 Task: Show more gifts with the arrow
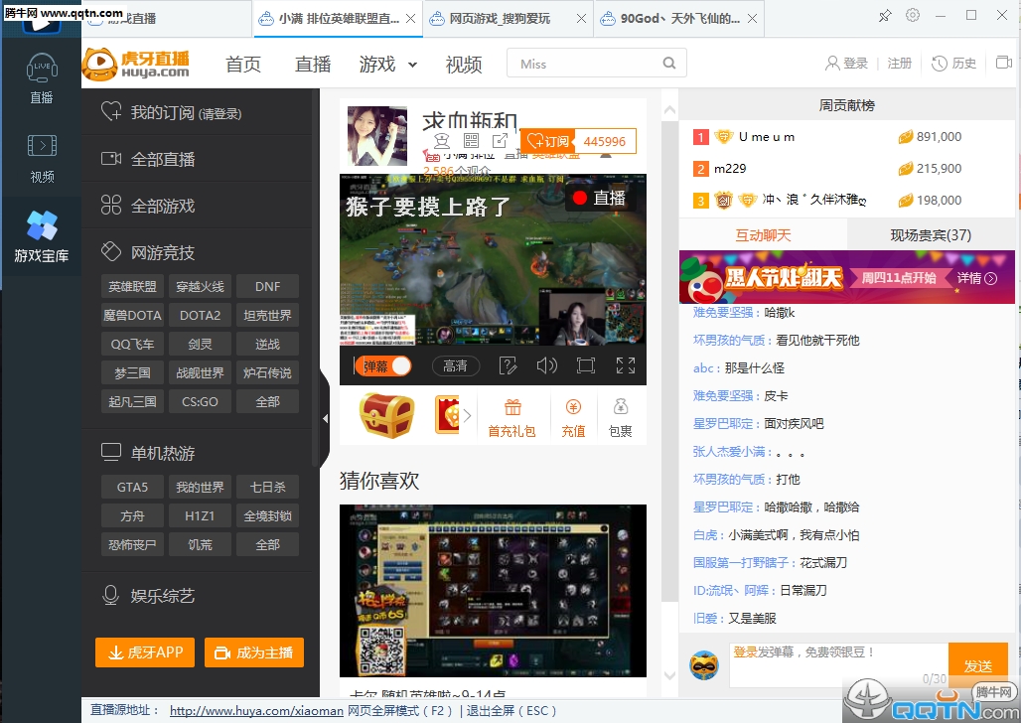[468, 415]
